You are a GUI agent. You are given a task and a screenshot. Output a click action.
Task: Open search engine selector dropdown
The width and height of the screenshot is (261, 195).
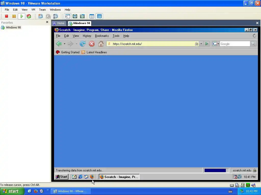pos(216,44)
